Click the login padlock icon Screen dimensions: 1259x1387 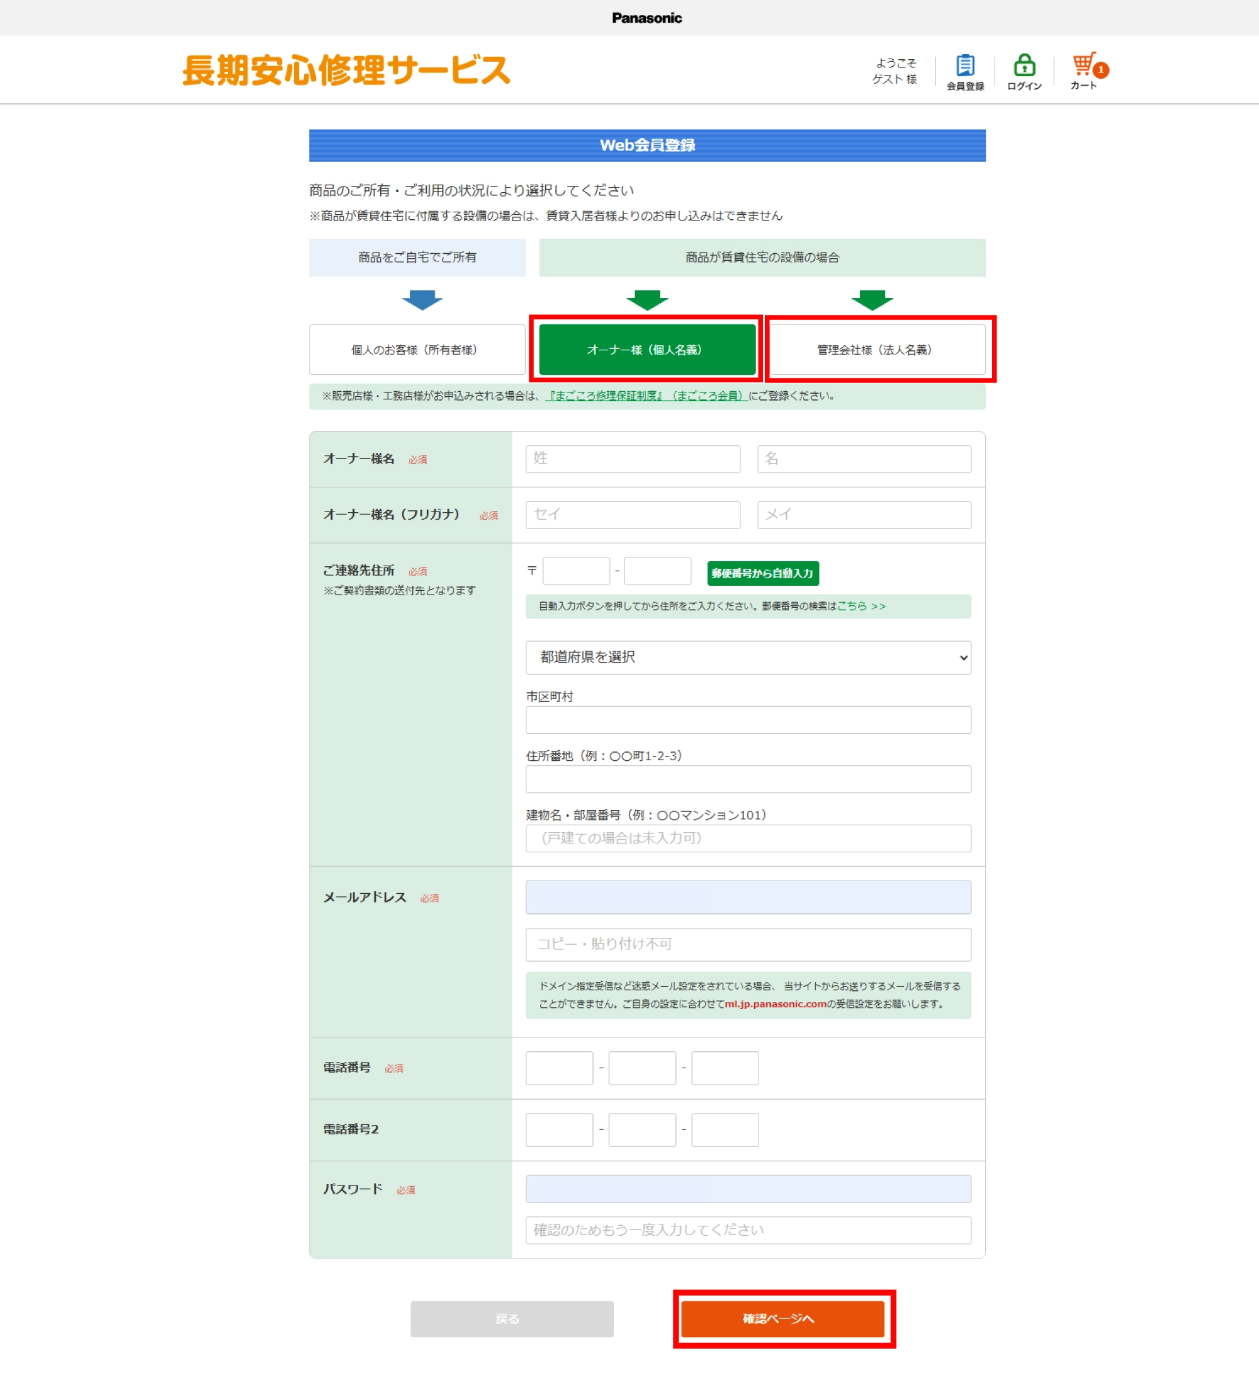tap(1024, 66)
